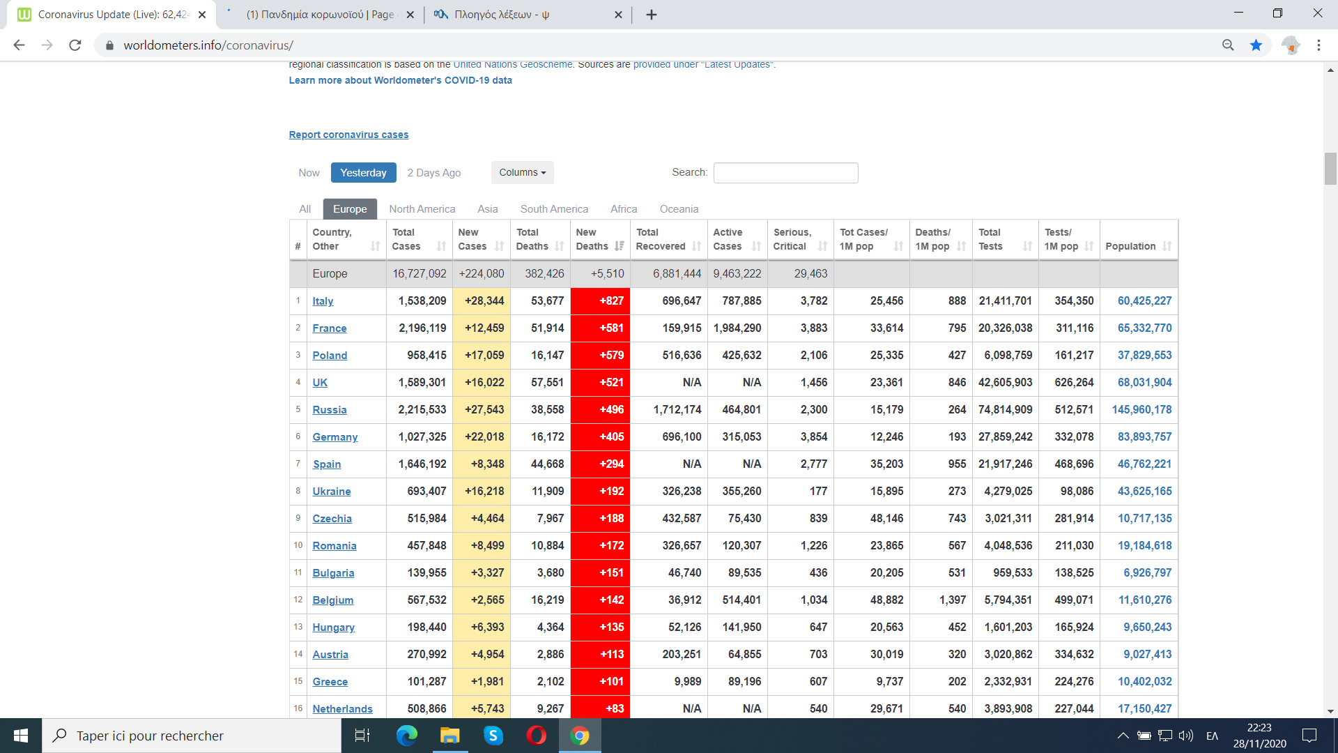This screenshot has width=1338, height=753.
Task: Reload the worldometers page
Action: [x=75, y=45]
